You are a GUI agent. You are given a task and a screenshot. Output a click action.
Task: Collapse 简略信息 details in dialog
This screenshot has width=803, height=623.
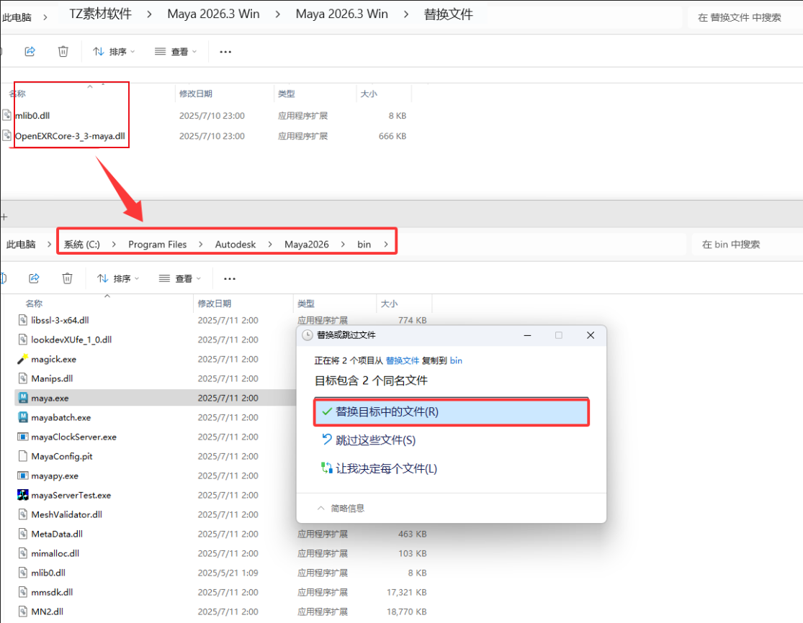[341, 509]
